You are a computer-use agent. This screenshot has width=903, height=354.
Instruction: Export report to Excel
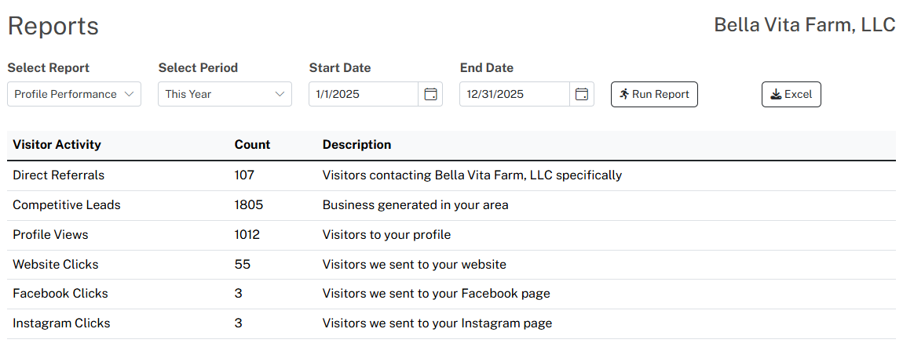pos(791,94)
